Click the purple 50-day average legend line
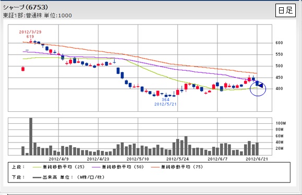The height and width of the screenshot is (195, 302). [96, 167]
